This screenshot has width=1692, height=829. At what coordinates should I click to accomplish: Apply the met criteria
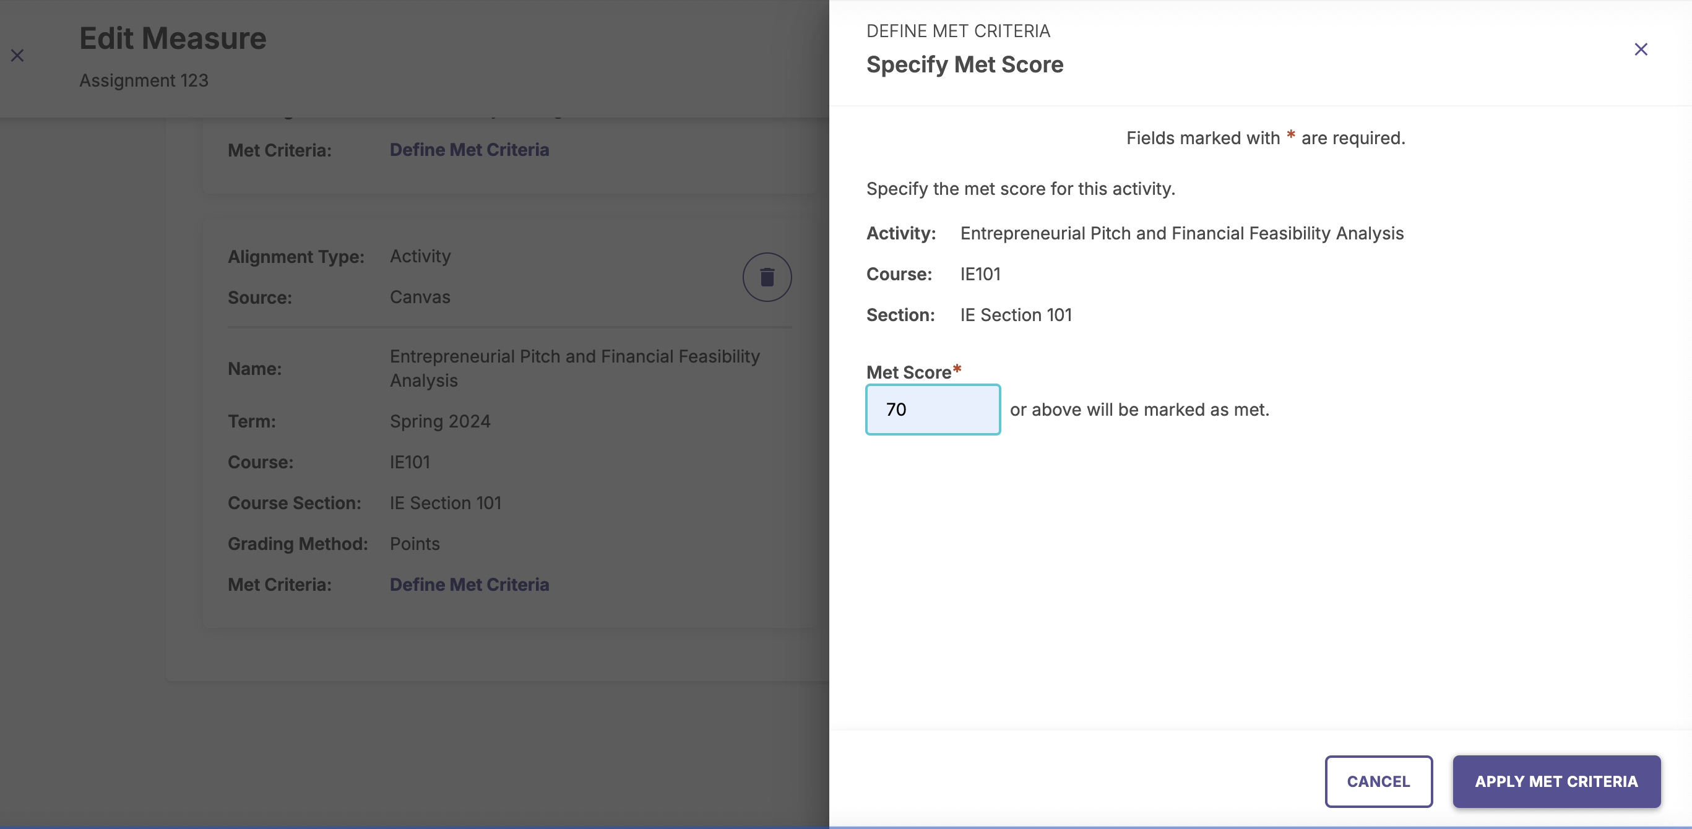click(1556, 781)
